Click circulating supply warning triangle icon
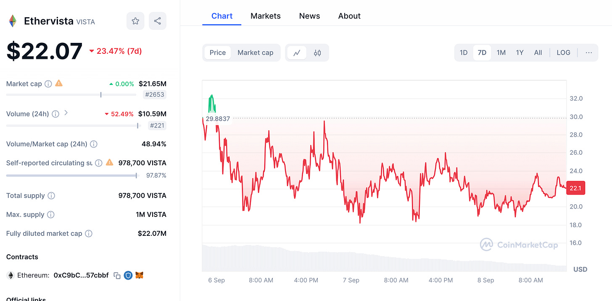The width and height of the screenshot is (612, 301). 110,162
